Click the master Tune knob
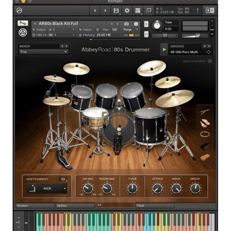 click(x=157, y=26)
